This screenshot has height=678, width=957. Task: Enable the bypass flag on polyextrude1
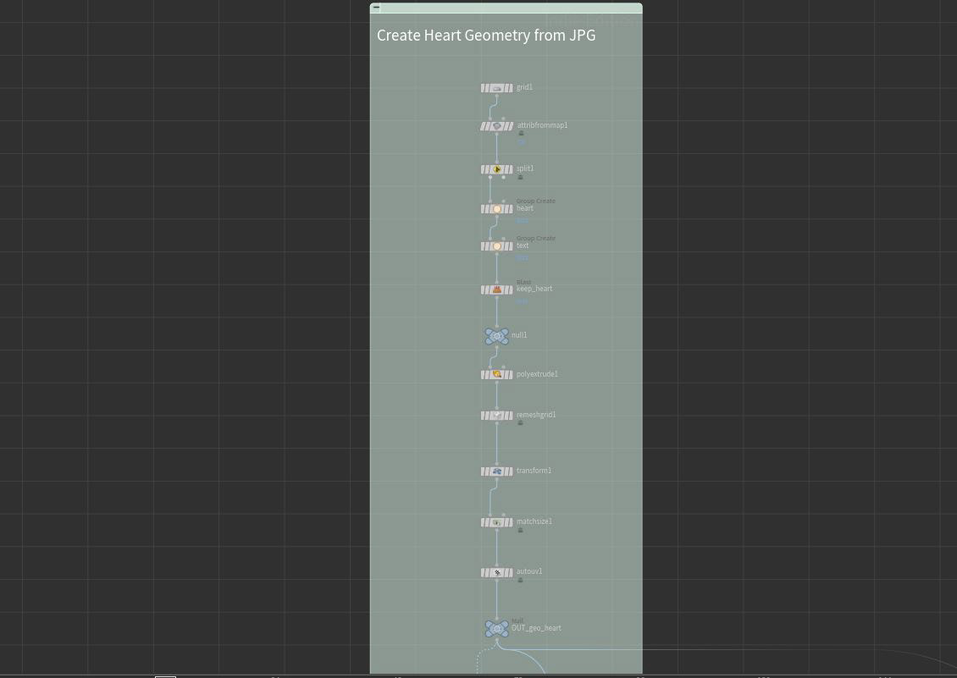(x=484, y=373)
